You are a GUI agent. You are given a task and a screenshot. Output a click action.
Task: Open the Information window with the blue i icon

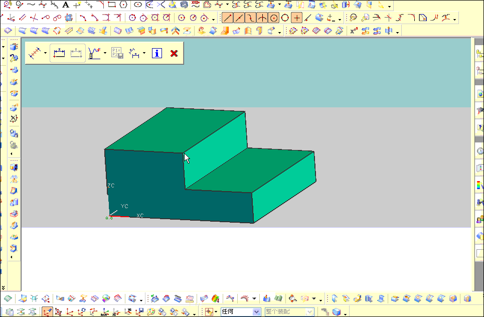(156, 53)
